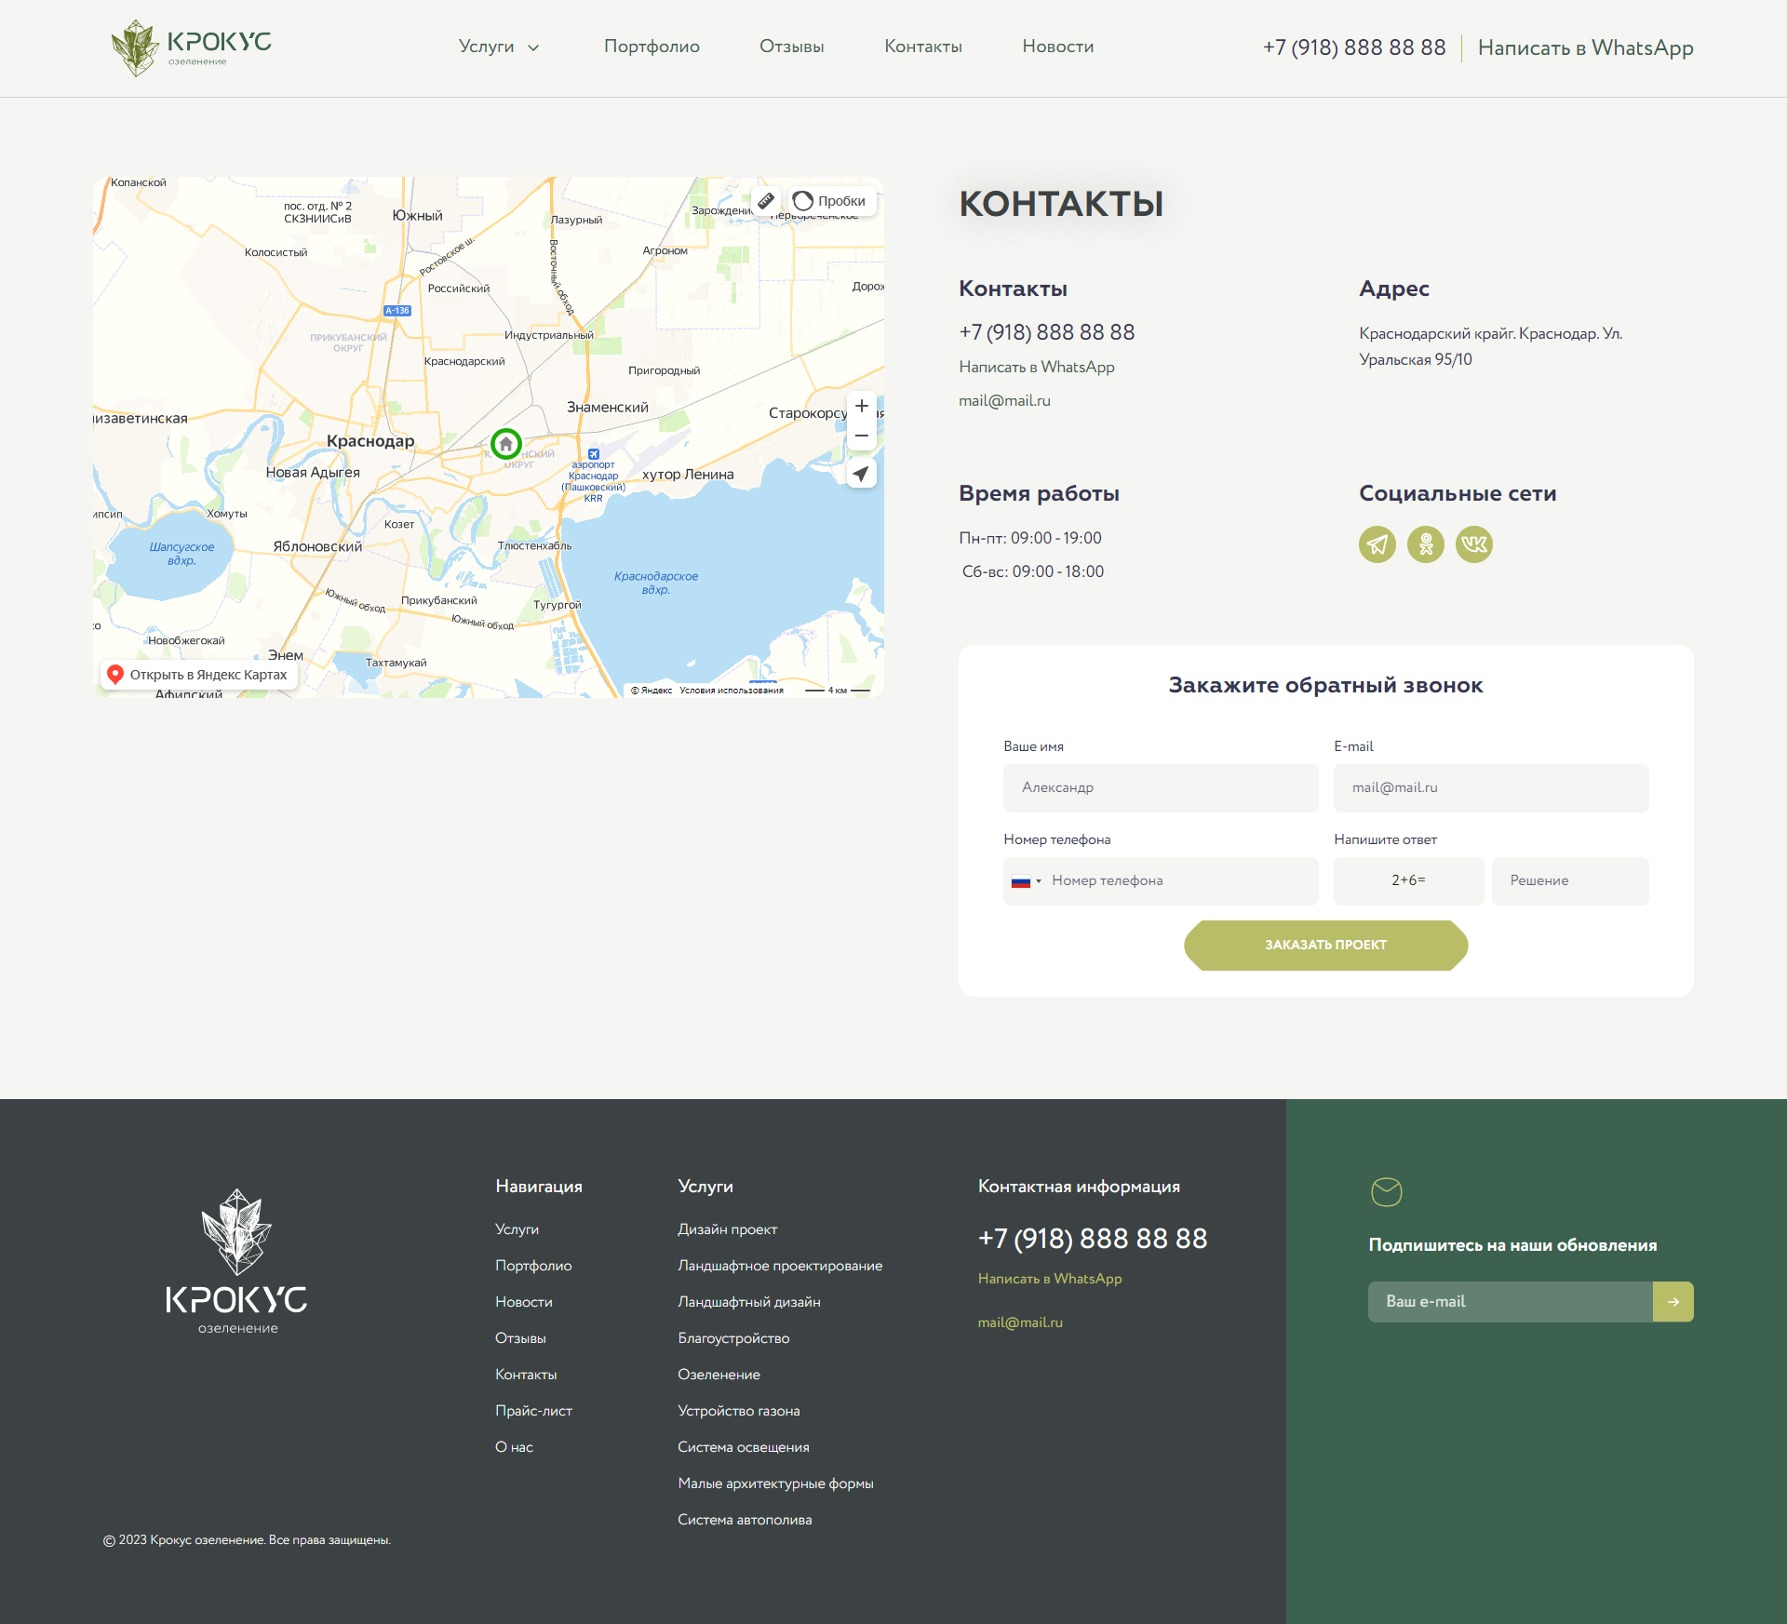This screenshot has height=1624, width=1787.
Task: Toggle Пробки traffic layer on map
Action: [x=829, y=201]
